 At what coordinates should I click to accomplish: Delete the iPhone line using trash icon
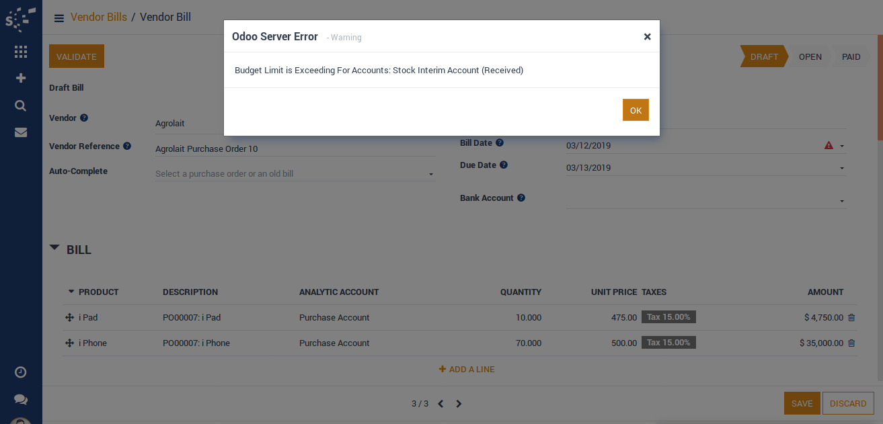click(x=851, y=343)
